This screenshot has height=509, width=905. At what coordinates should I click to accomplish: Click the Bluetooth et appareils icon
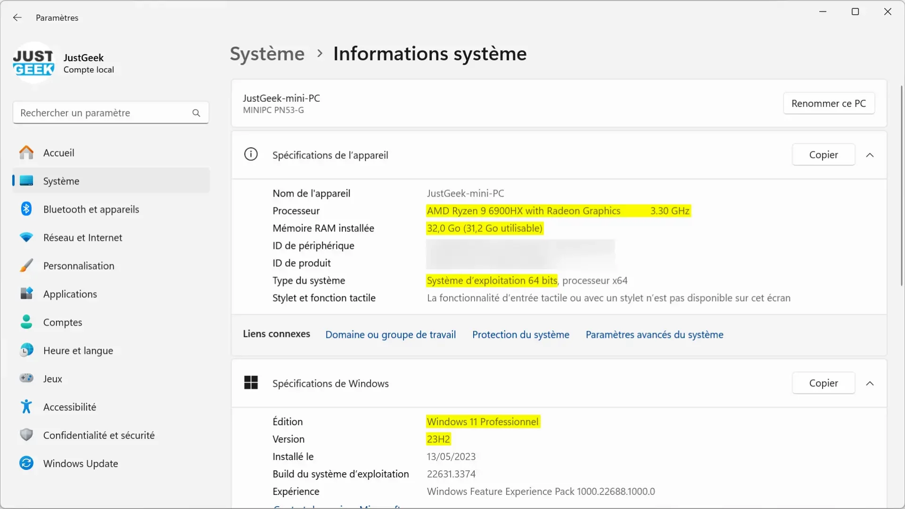(x=25, y=209)
